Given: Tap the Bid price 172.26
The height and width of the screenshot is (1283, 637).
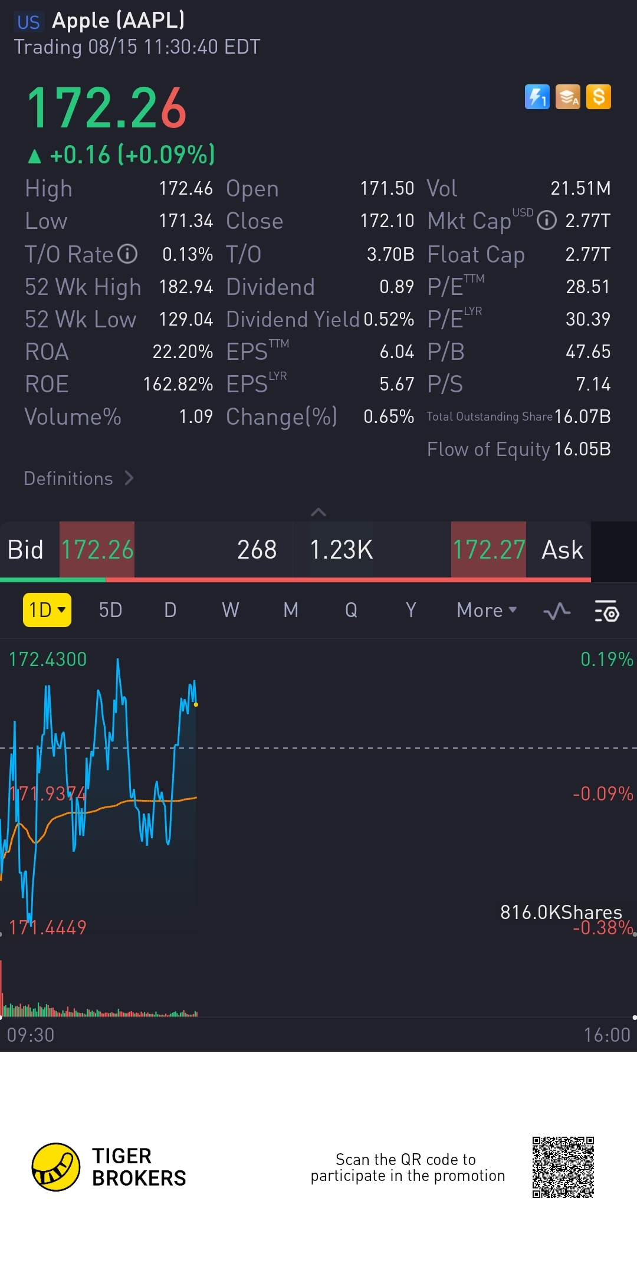Looking at the screenshot, I should pyautogui.click(x=97, y=550).
